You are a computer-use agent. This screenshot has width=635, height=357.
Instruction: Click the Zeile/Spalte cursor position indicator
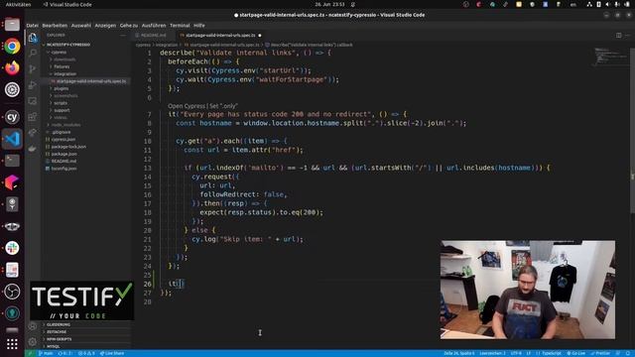tap(458, 353)
